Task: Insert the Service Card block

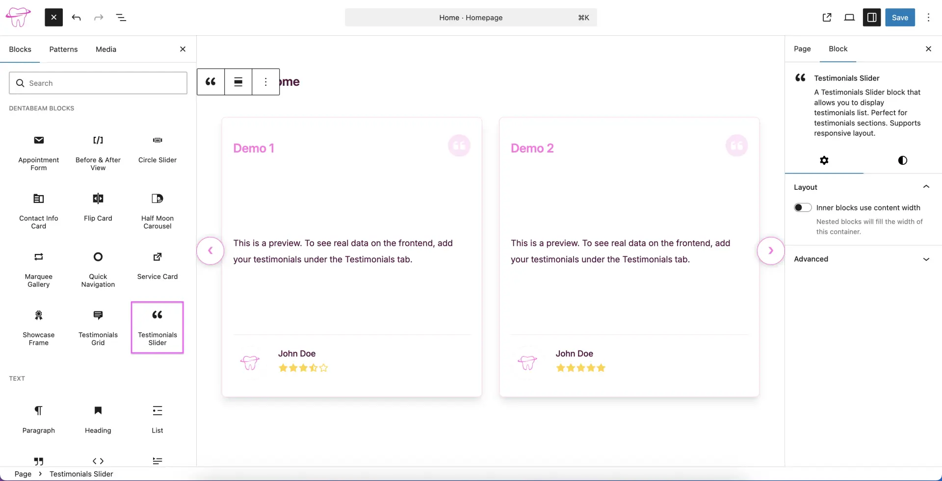Action: pyautogui.click(x=157, y=270)
